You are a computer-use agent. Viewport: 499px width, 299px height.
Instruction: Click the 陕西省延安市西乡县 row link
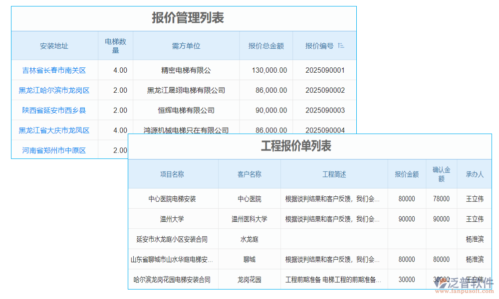(55, 110)
